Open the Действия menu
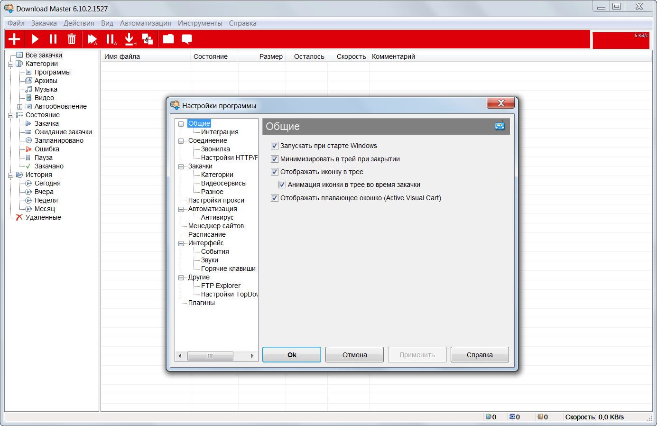 [79, 23]
